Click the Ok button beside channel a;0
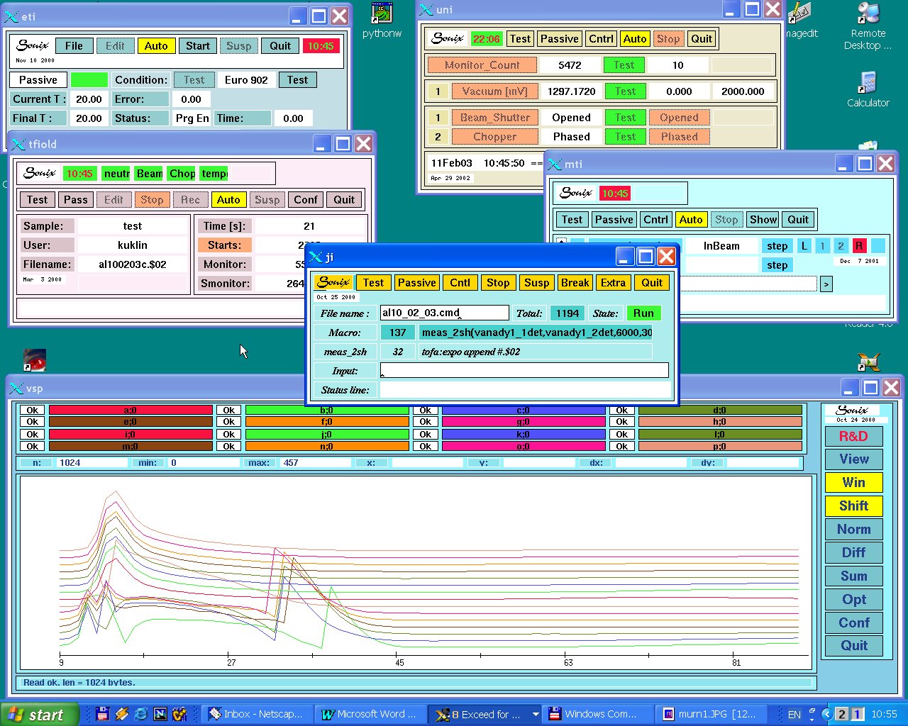The image size is (908, 726). 33,410
